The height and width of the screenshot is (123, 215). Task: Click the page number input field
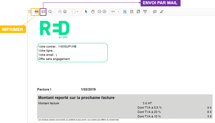(72, 12)
